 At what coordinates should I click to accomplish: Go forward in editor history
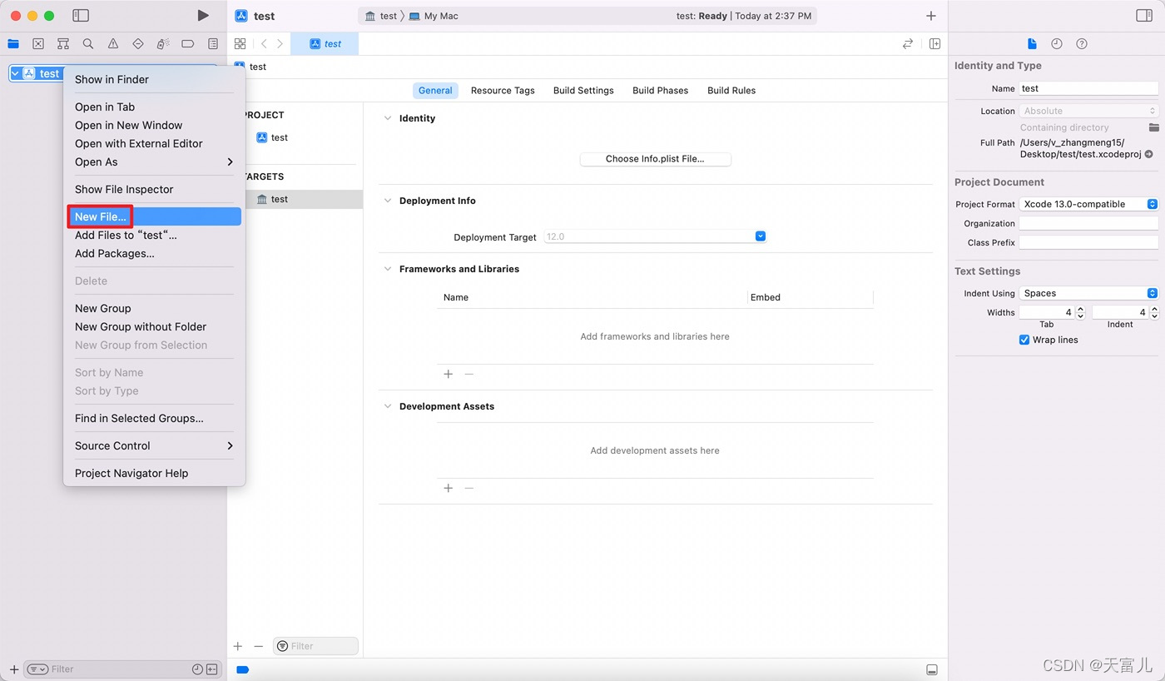coord(280,43)
